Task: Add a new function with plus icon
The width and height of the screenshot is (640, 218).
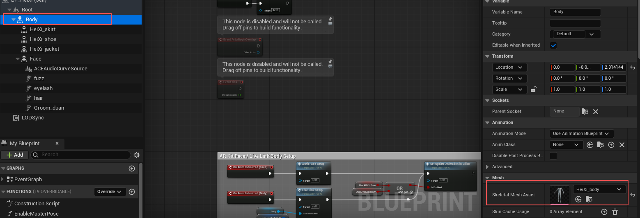Action: click(x=132, y=192)
